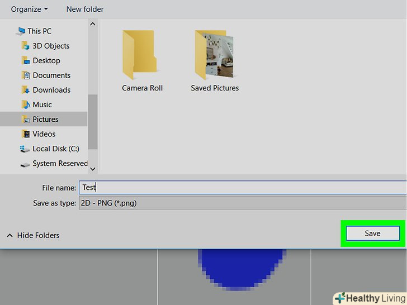Click the New folder button
The image size is (407, 305).
click(x=85, y=9)
